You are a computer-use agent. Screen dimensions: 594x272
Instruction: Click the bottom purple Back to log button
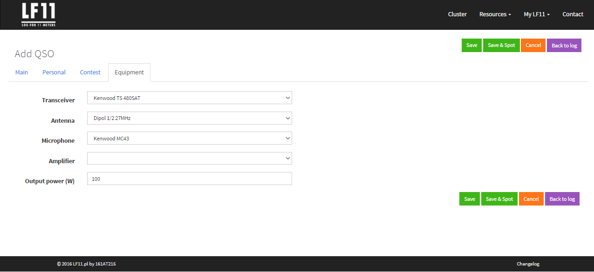562,199
